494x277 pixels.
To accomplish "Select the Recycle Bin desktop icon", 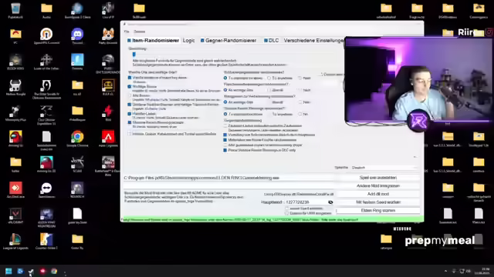I will (x=15, y=10).
